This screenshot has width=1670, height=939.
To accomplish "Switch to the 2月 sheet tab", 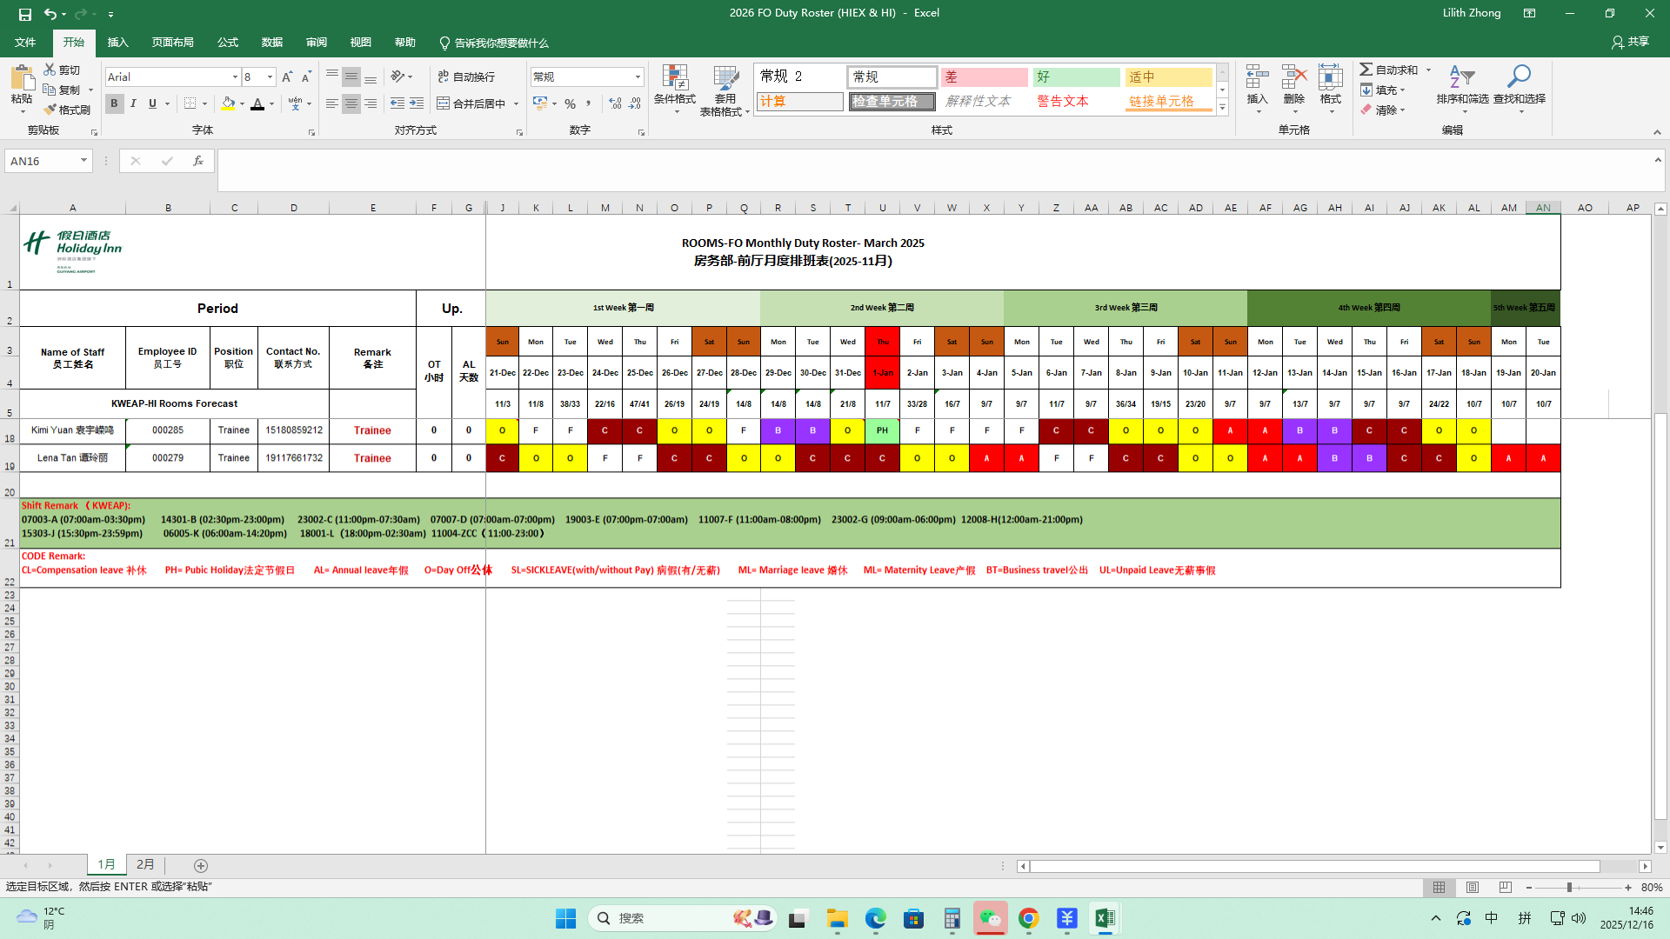I will (x=145, y=864).
